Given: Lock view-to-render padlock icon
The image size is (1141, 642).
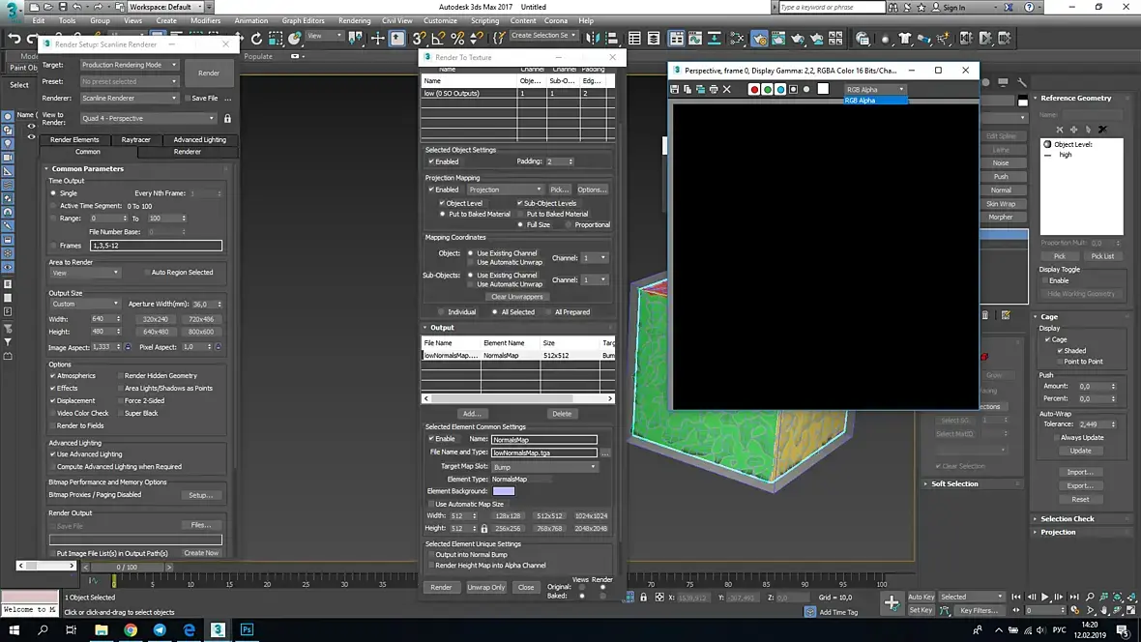Looking at the screenshot, I should tap(227, 119).
